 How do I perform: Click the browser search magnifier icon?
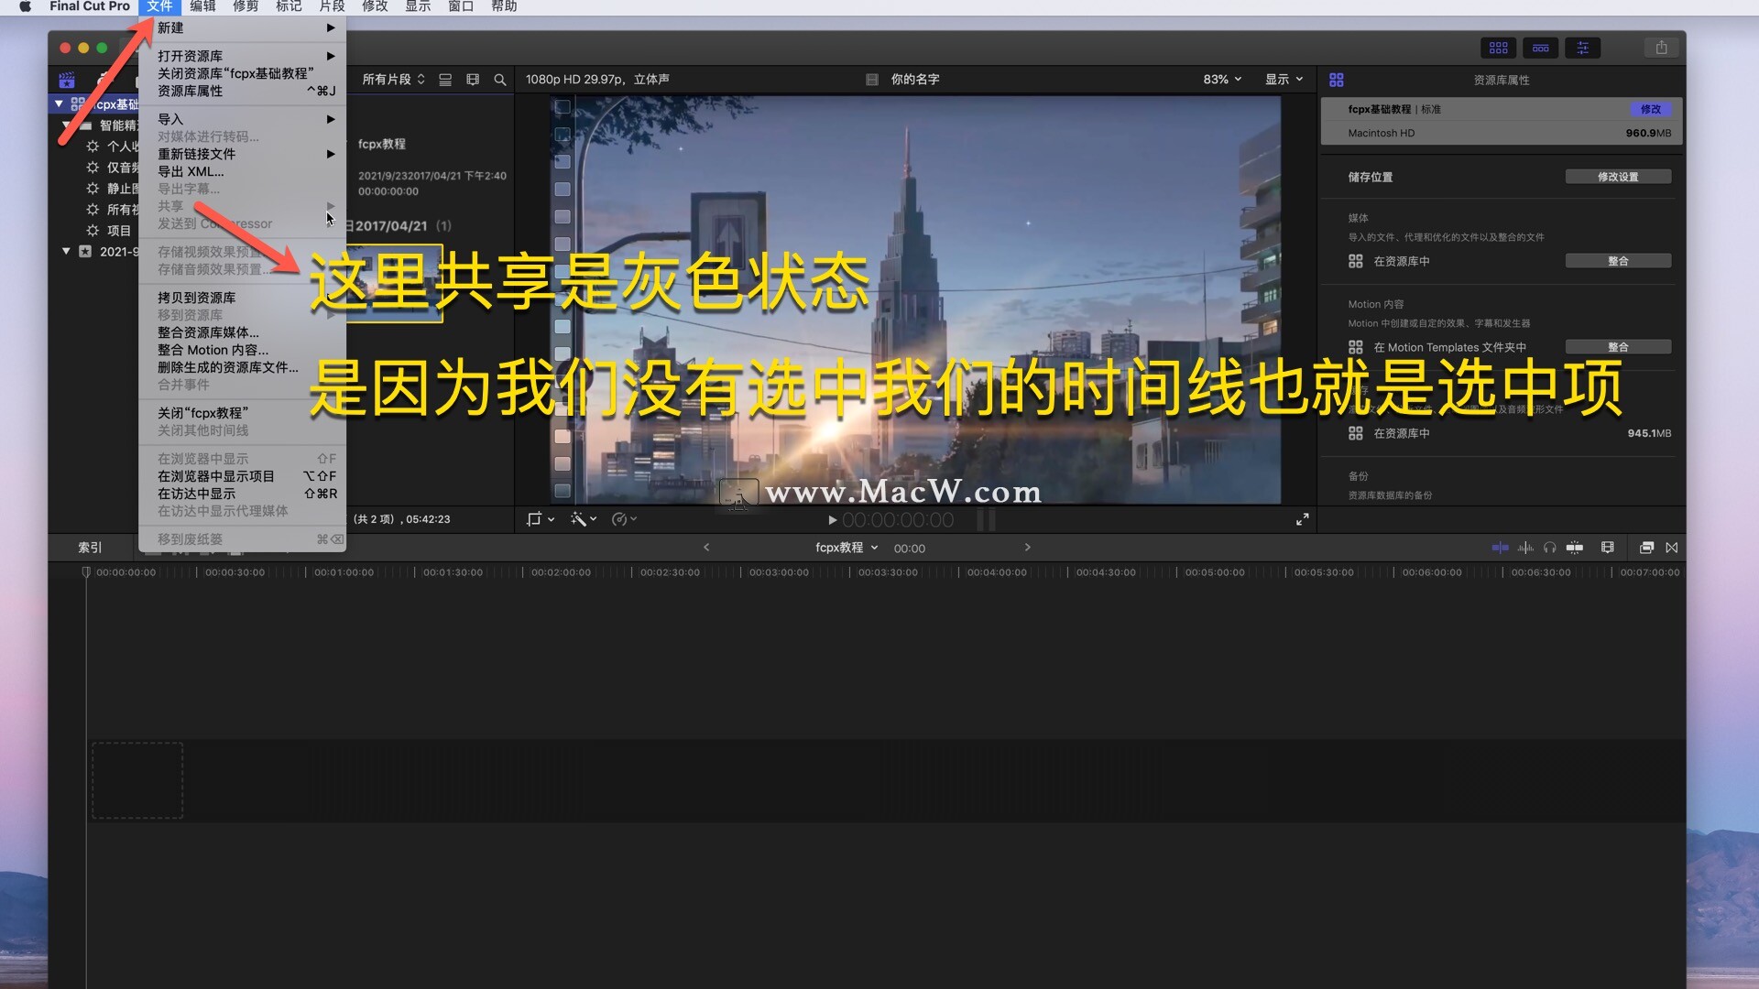click(500, 80)
